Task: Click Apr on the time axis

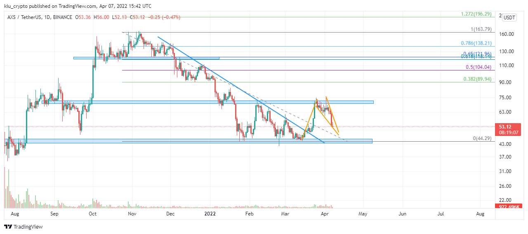Action: point(324,214)
